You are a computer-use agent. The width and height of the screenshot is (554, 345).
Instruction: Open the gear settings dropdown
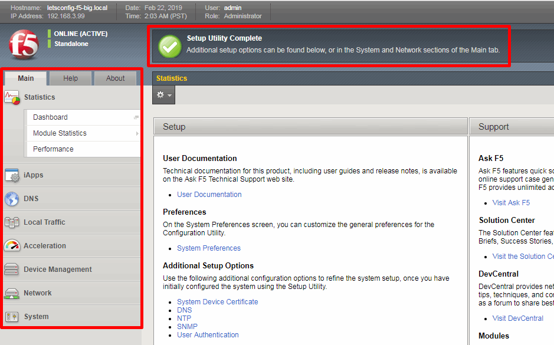(163, 95)
